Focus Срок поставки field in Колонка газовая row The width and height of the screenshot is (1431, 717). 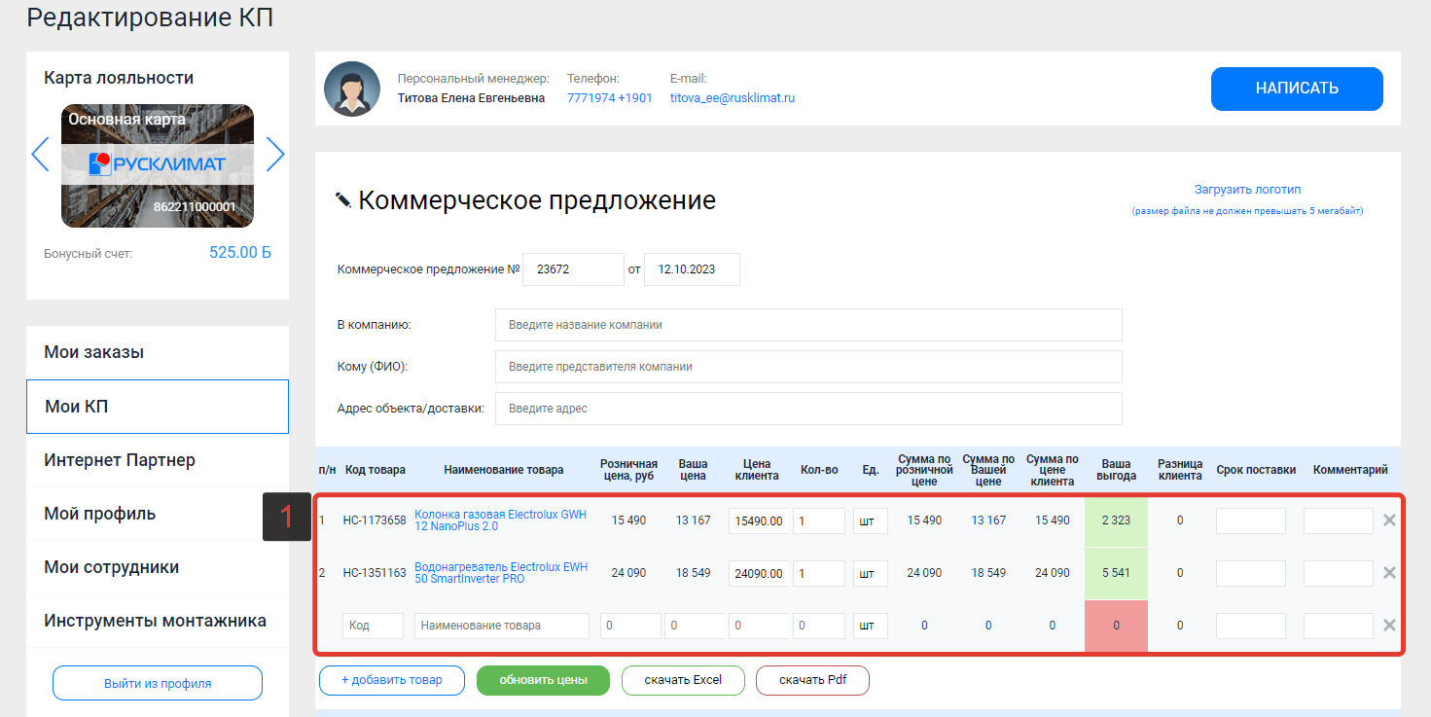coord(1251,520)
